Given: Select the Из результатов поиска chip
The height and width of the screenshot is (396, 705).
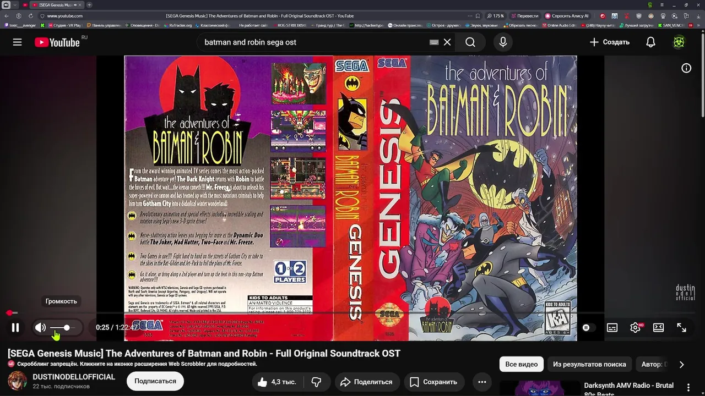Looking at the screenshot, I should tap(589, 364).
